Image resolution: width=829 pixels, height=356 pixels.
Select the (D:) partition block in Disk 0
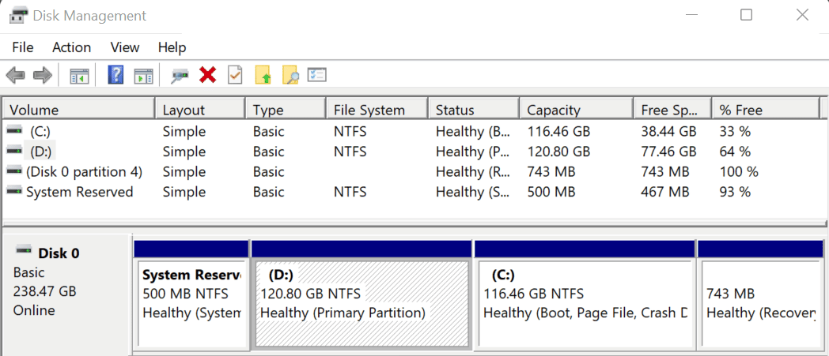pos(361,296)
